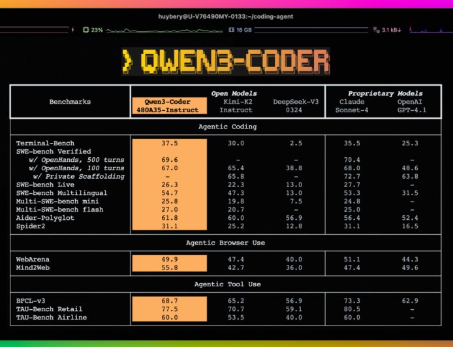The height and width of the screenshot is (347, 453).
Task: Click the terminal title huybery@U-V76490MY-0133
Action: (226, 16)
